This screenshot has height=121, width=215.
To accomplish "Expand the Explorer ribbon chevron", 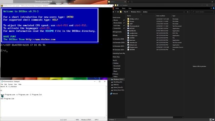I will [211, 8].
